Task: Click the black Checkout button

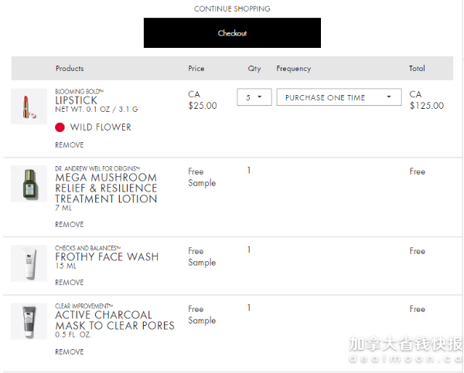Action: [x=232, y=32]
